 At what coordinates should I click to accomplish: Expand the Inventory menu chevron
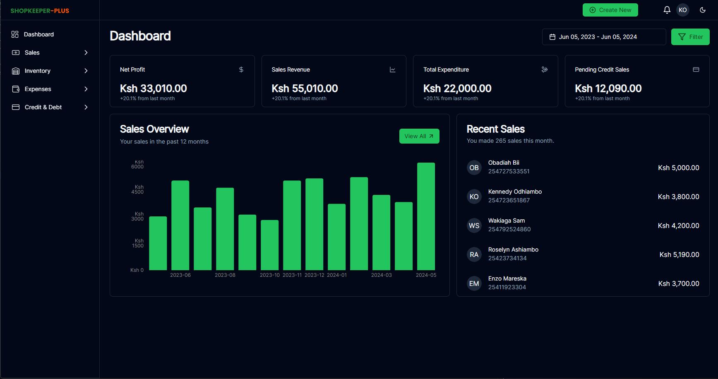pos(86,71)
